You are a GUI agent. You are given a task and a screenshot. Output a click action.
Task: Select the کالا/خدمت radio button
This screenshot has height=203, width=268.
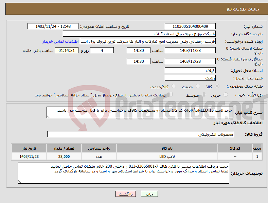pyautogui.click(x=174, y=86)
